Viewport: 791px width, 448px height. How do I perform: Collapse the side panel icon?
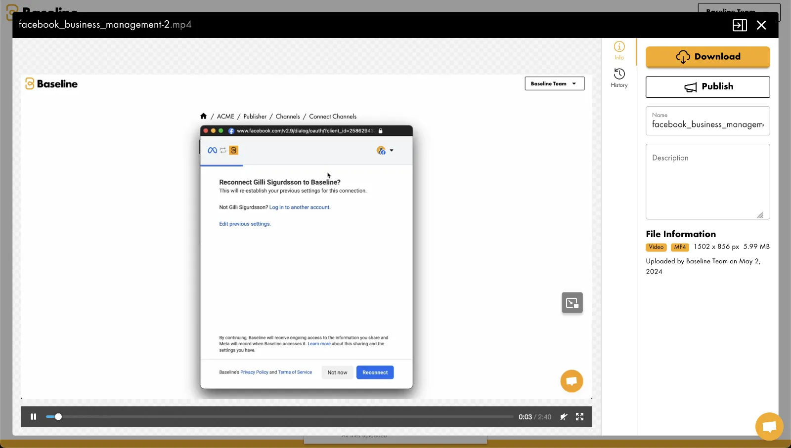click(x=740, y=25)
